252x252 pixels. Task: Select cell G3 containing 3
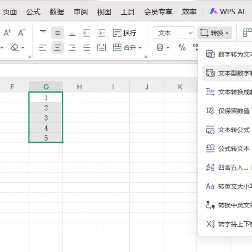click(46, 118)
